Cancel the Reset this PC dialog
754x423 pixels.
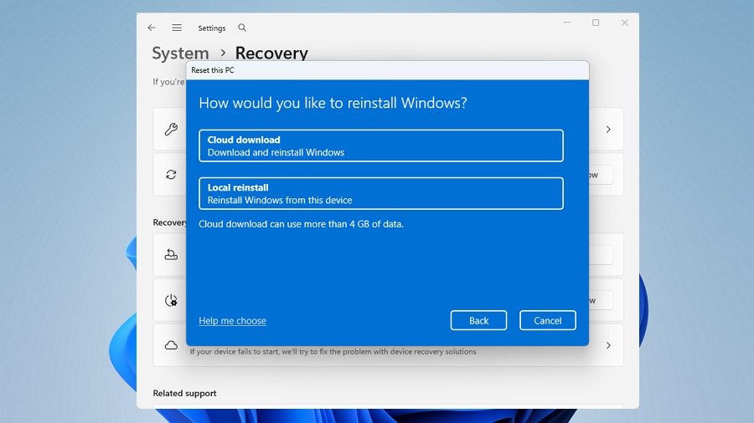click(x=547, y=320)
